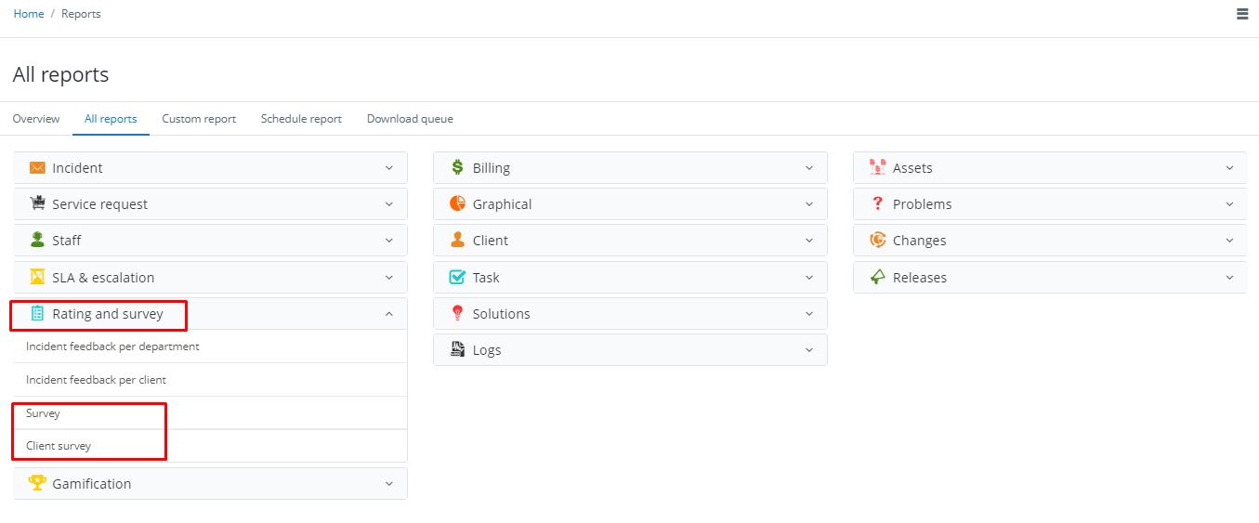The width and height of the screenshot is (1259, 523).
Task: Click the Incident envelope icon
Action: (37, 168)
